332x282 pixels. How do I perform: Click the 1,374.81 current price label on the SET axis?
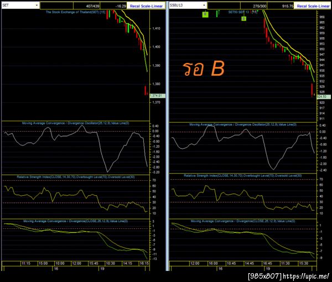[157, 96]
